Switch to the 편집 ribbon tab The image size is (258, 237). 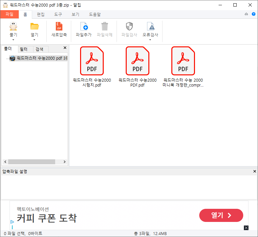(x=41, y=14)
